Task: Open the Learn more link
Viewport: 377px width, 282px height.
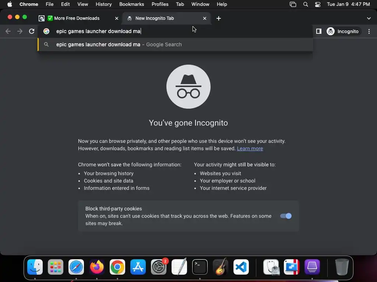Action: 250,148
